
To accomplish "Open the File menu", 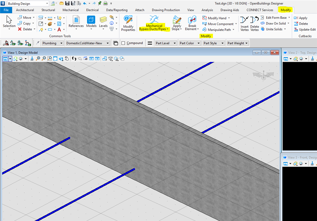I will click(6, 10).
